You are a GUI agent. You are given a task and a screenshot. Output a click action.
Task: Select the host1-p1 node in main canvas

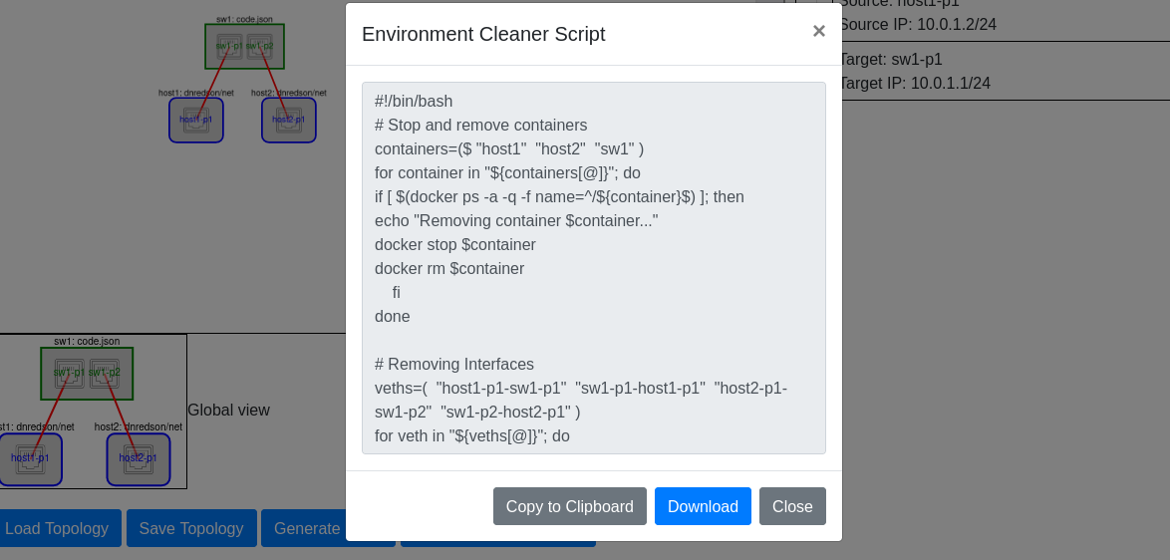tap(196, 120)
